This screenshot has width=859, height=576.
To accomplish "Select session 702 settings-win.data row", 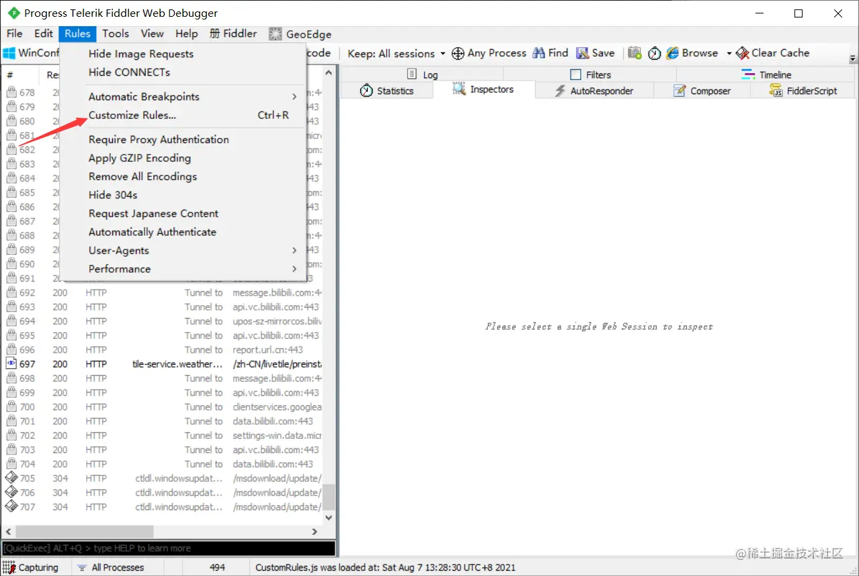I will click(163, 435).
